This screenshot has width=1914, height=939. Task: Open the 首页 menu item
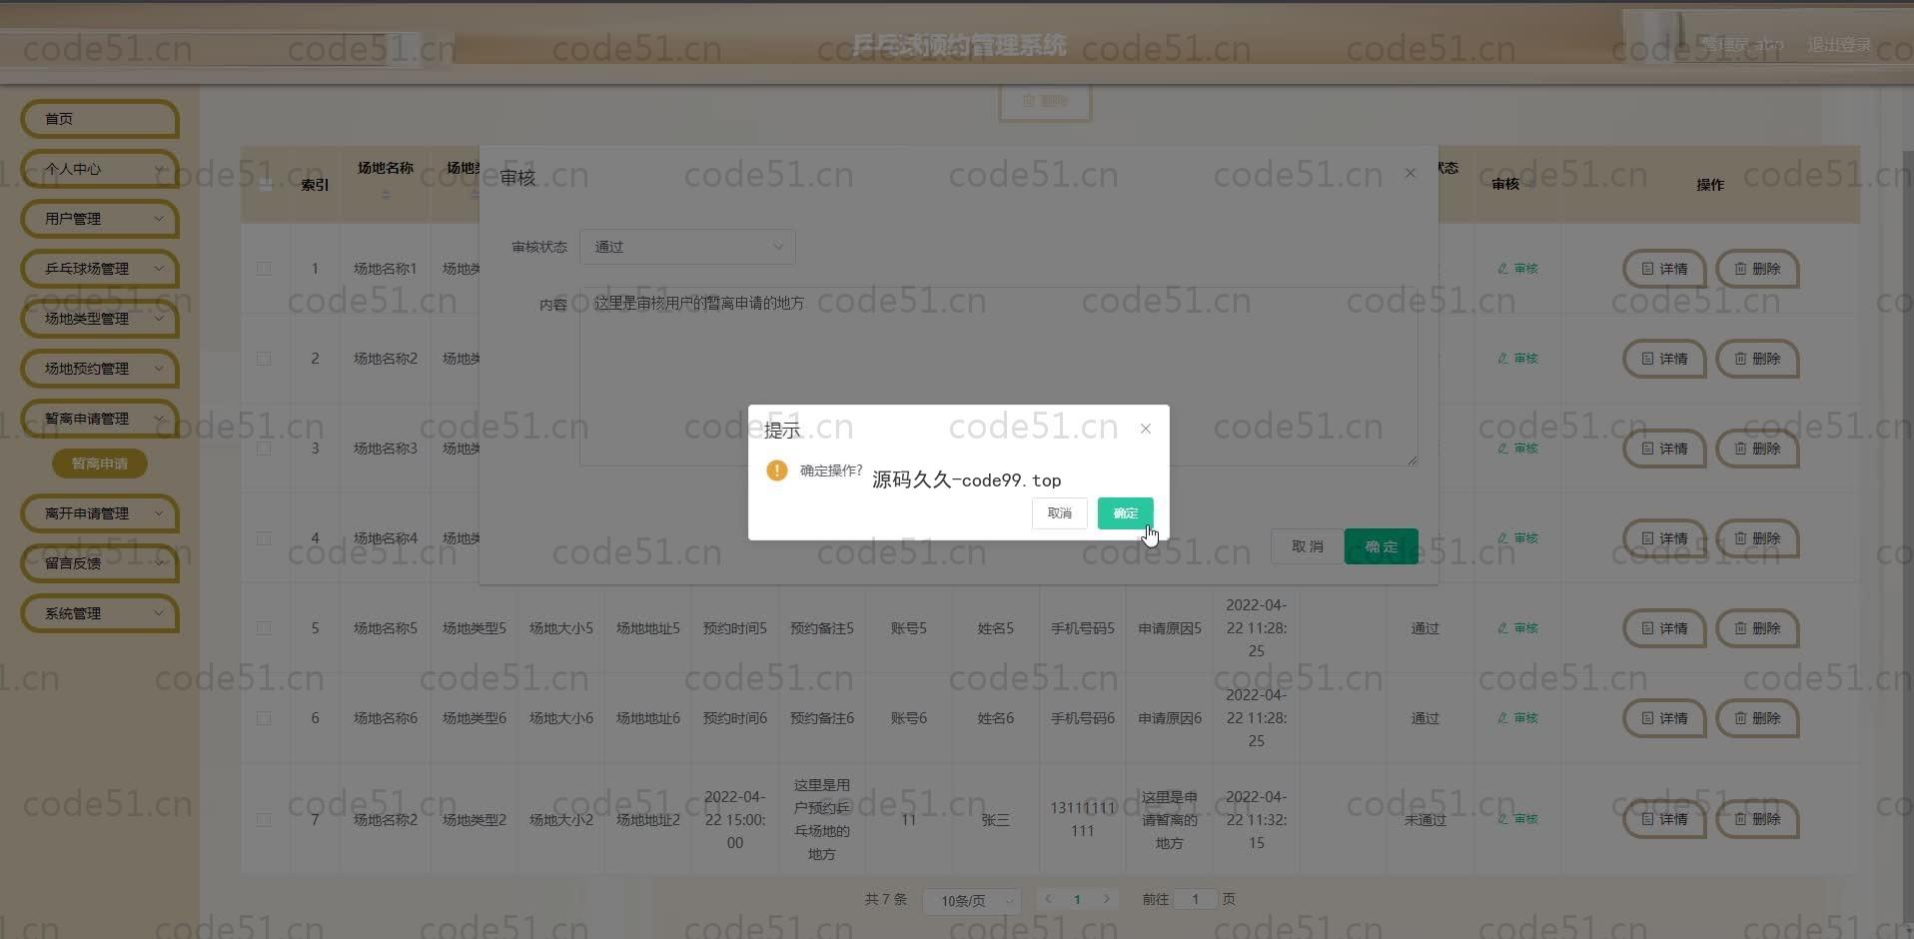99,119
